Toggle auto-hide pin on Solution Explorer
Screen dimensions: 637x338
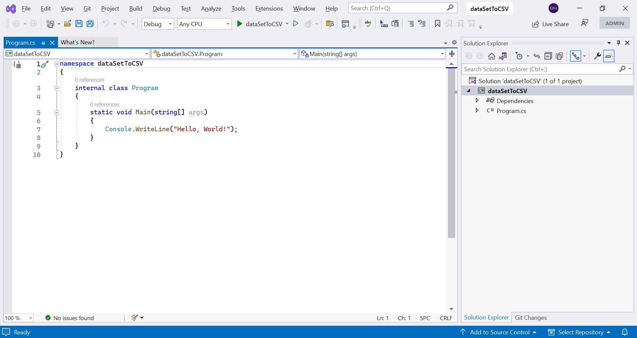coord(618,43)
